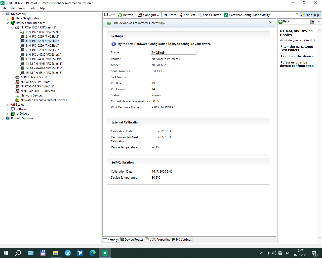Expand the Remote Systems node

point(3,118)
